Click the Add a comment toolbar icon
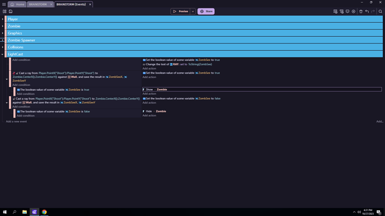385x216 pixels. 348,12
